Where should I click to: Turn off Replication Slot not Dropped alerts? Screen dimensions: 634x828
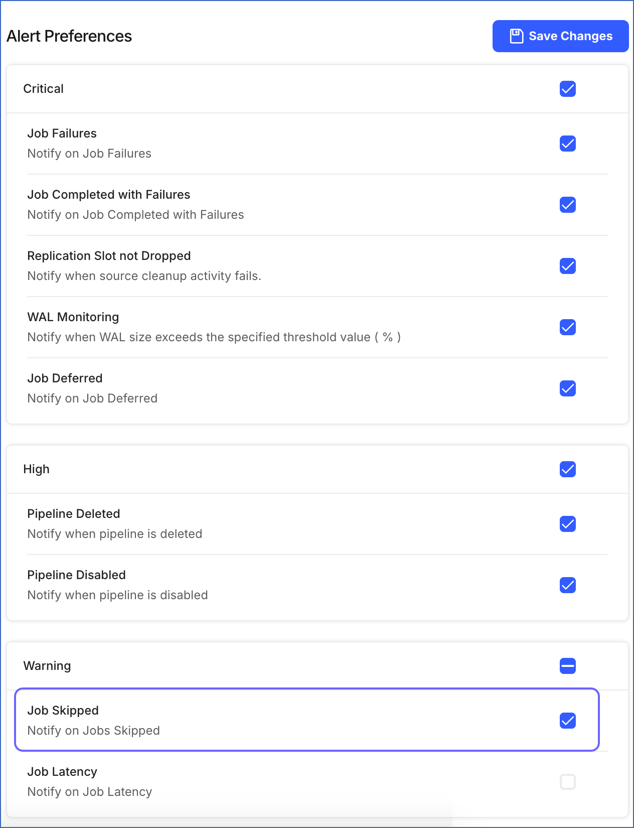click(x=567, y=266)
